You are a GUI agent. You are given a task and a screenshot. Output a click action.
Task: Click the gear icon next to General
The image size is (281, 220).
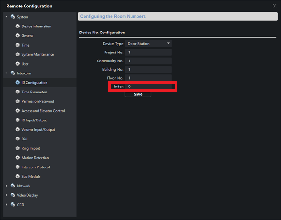(18, 36)
